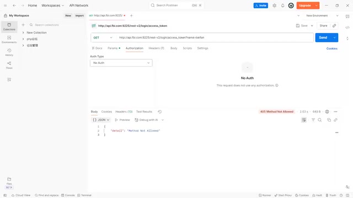Toggle response line wrap icon
The width and height of the screenshot is (353, 198).
[x=304, y=120]
